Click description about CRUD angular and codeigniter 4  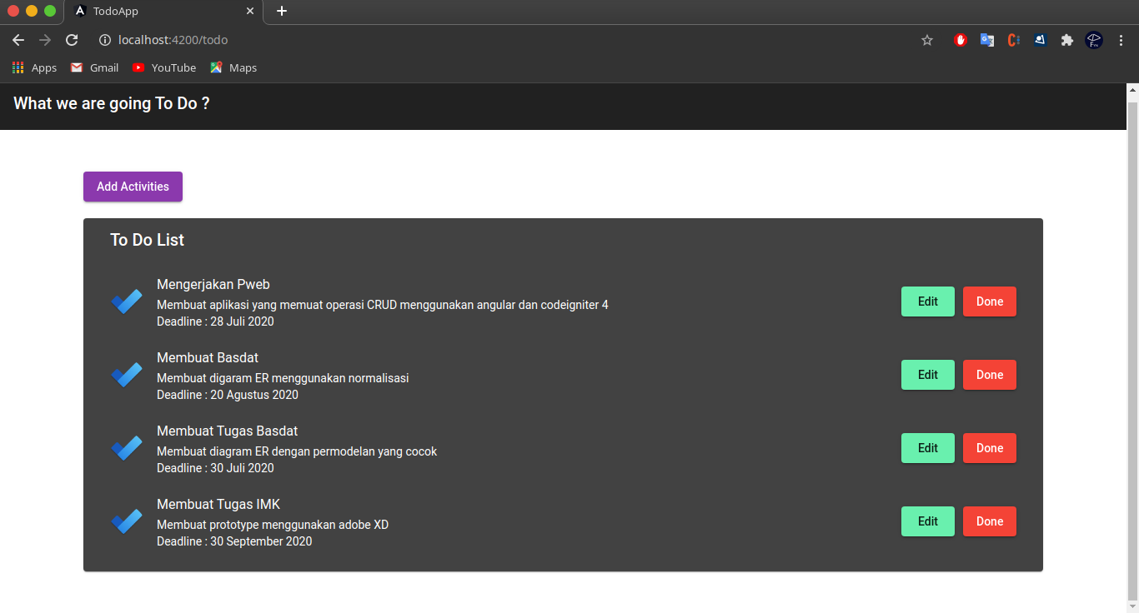click(x=383, y=305)
